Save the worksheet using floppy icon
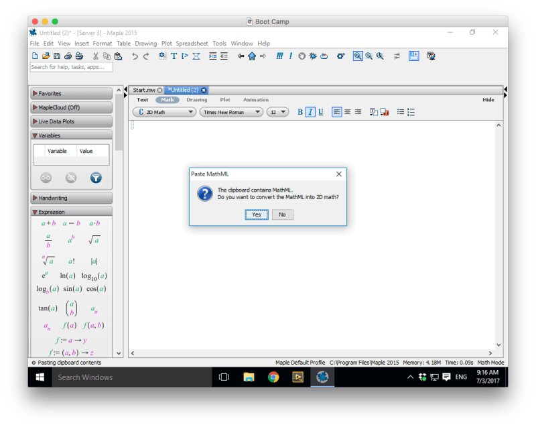 click(57, 56)
